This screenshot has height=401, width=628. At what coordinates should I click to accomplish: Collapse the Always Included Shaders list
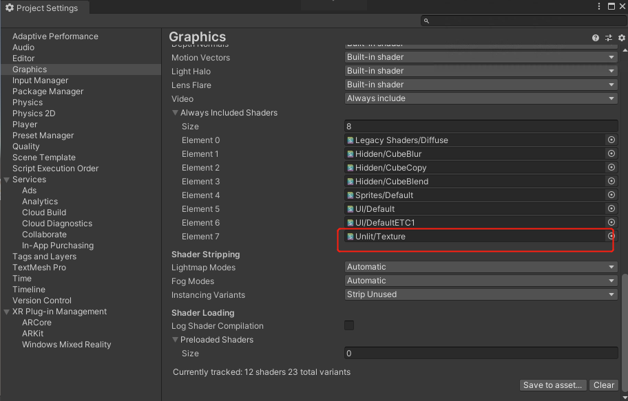pos(175,112)
